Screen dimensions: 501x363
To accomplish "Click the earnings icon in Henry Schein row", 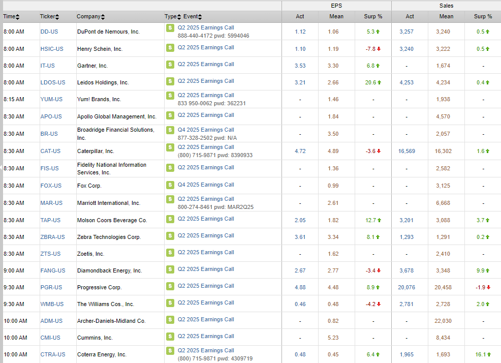I will pyautogui.click(x=170, y=48).
